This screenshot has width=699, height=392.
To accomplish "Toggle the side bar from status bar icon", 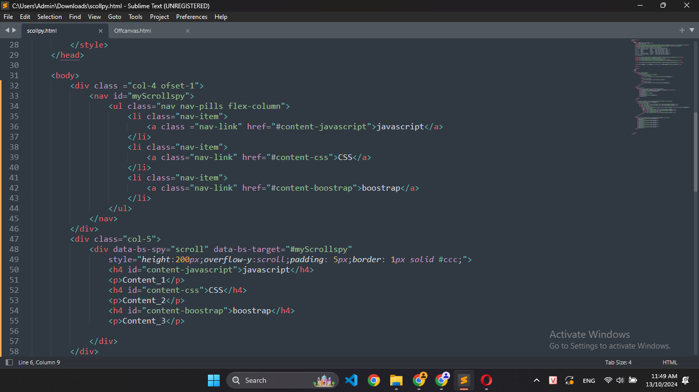I will [9, 362].
